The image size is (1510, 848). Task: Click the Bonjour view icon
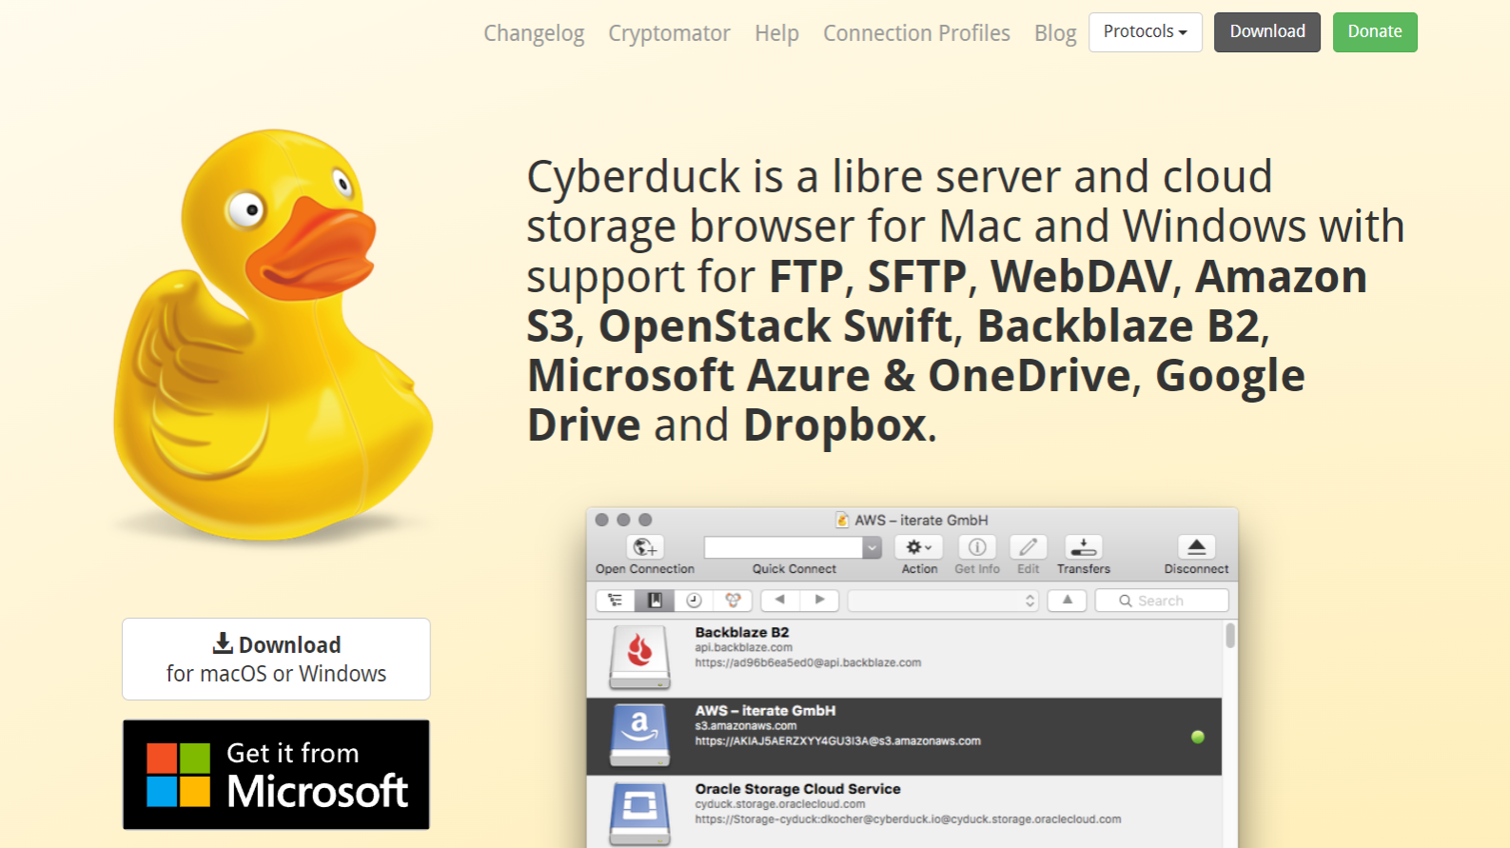733,601
